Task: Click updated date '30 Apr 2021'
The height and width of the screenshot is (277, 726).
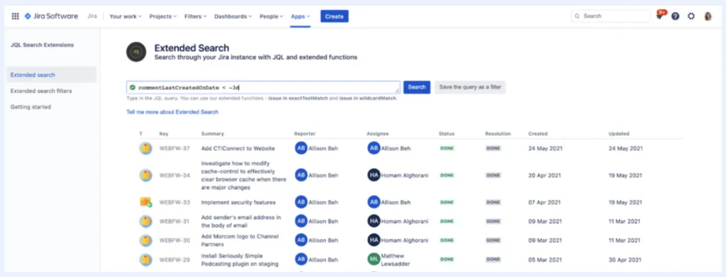Action: [x=625, y=260]
